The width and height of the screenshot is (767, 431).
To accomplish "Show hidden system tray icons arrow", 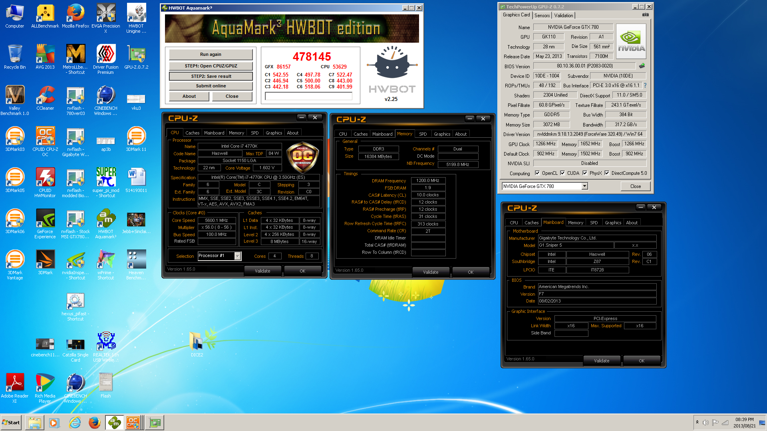I will click(697, 422).
